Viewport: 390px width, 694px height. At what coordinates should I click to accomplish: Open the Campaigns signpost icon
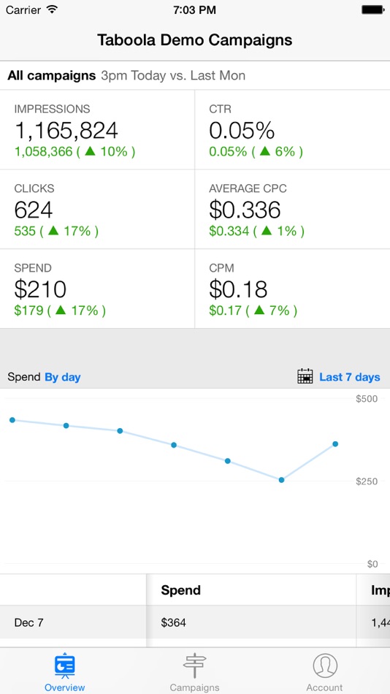click(194, 666)
